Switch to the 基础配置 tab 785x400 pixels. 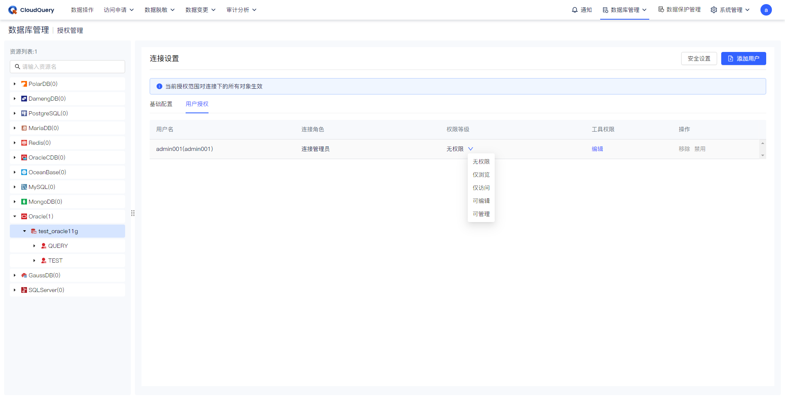(161, 104)
